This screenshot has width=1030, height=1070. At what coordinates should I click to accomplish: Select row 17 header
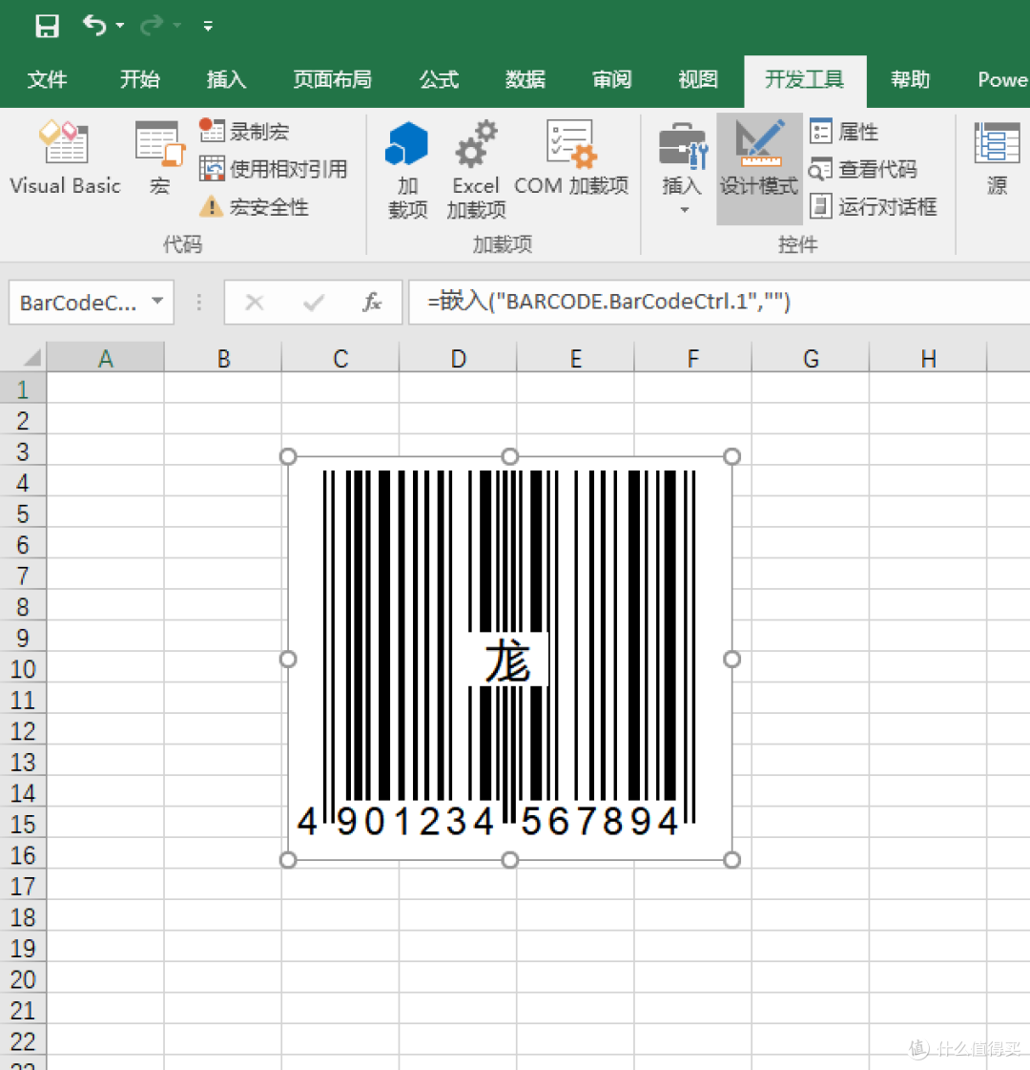click(23, 885)
